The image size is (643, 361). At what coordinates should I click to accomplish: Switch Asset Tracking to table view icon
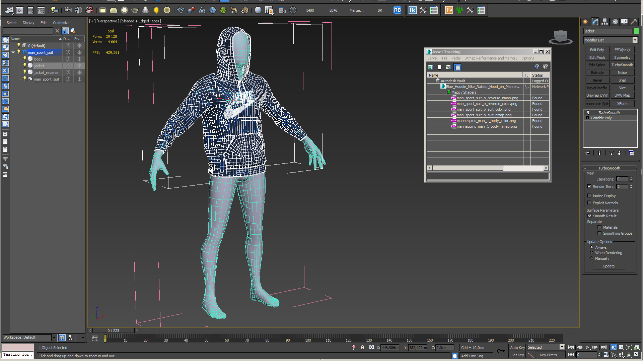coord(458,67)
